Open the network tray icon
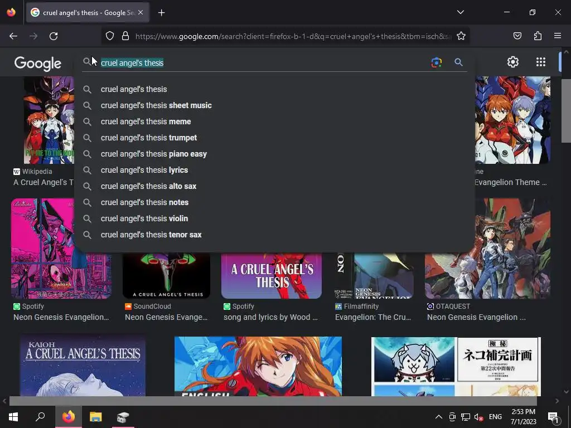571x428 pixels. 466,417
